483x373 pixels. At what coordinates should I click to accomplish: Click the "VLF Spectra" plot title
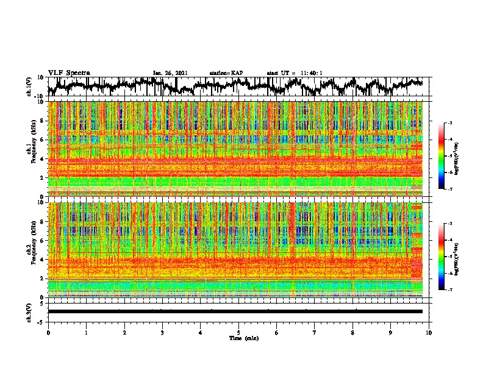pos(69,73)
